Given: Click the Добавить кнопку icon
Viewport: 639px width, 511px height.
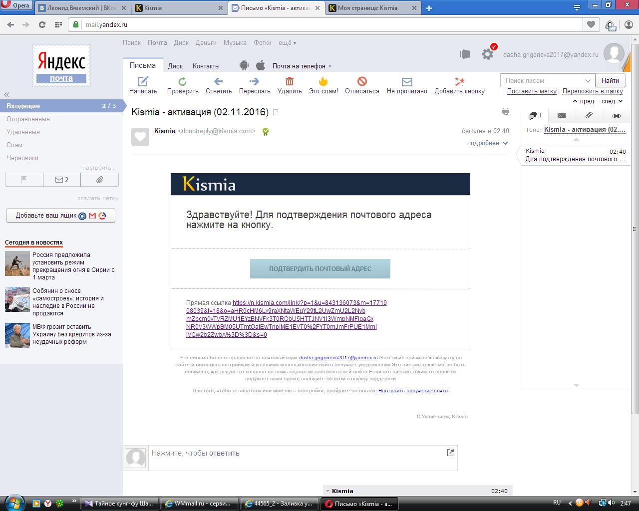Looking at the screenshot, I should coord(459,81).
